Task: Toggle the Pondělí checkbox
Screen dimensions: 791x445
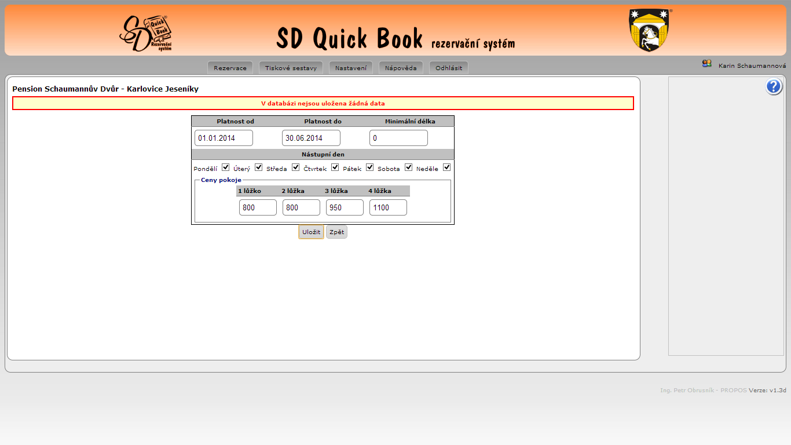Action: point(226,167)
